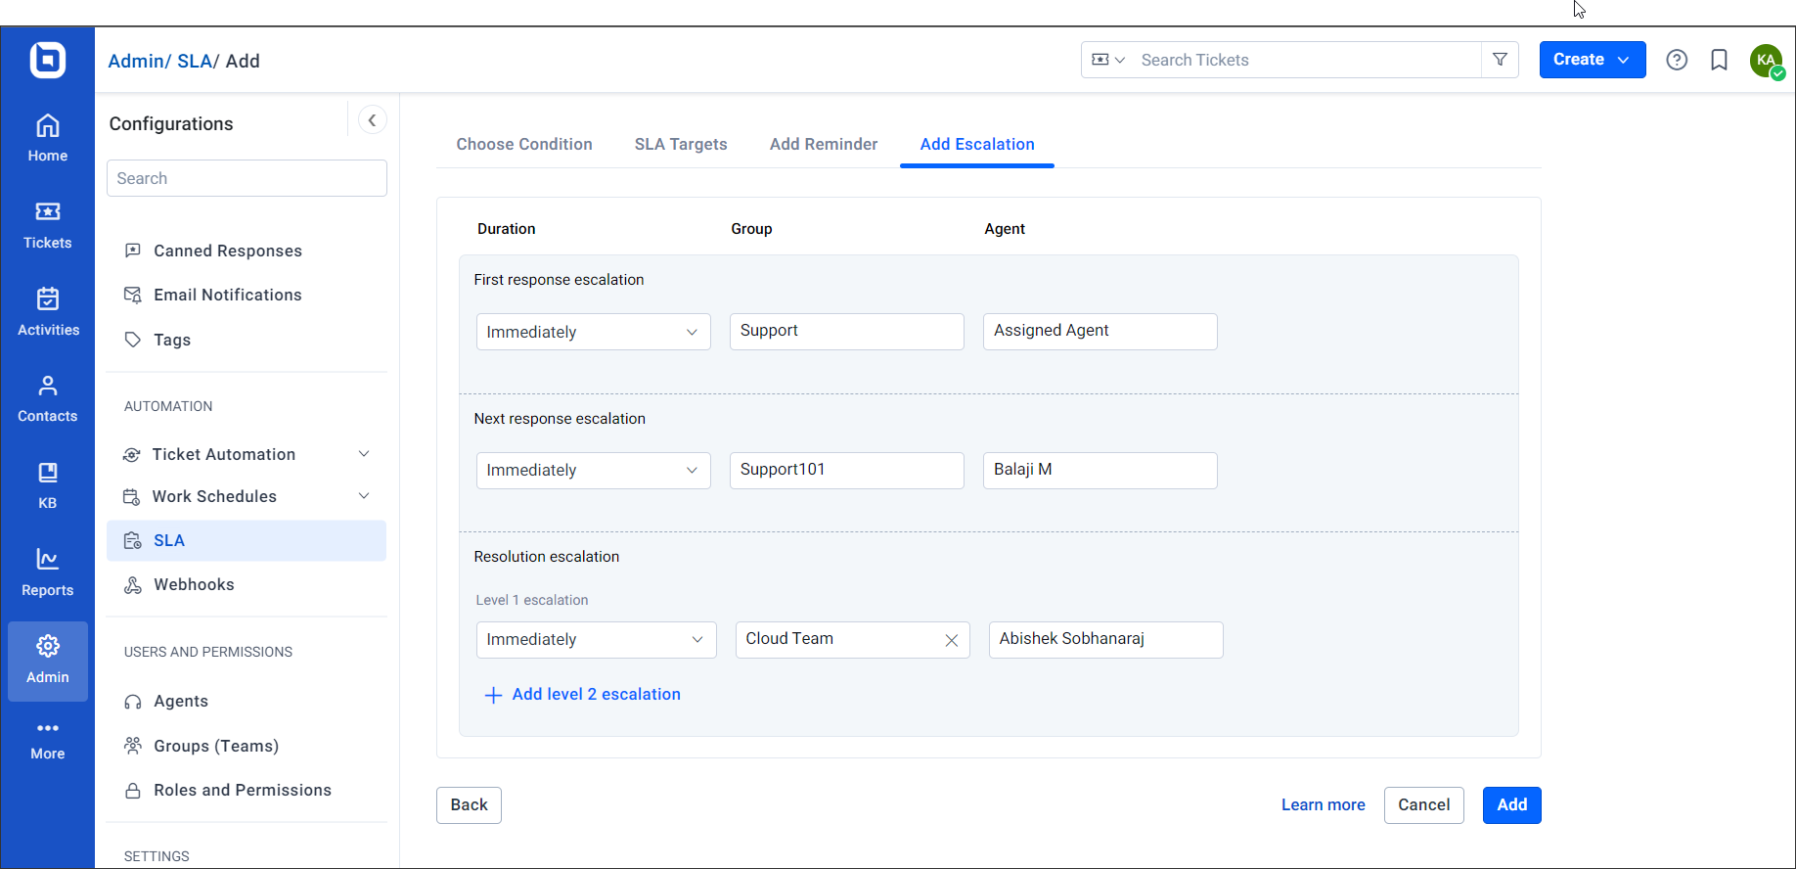
Task: Open Agents under Users and Permissions
Action: (181, 701)
